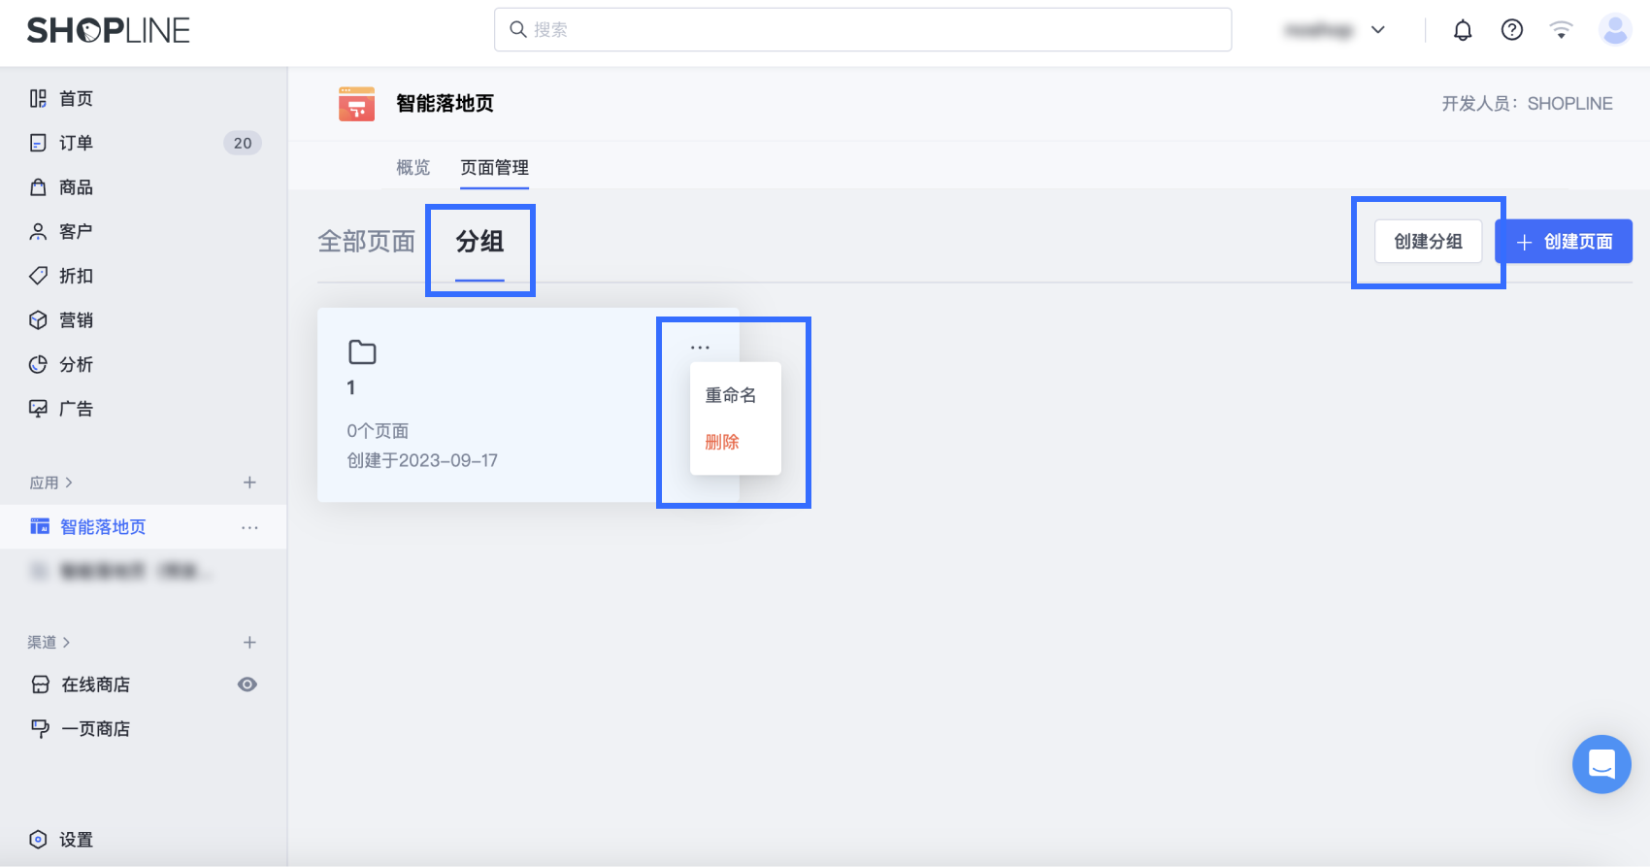The image size is (1650, 867).
Task: Add a new channel with plus icon
Action: tap(249, 643)
